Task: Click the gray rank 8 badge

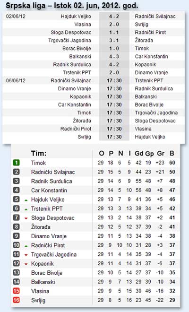Action: coord(17,227)
